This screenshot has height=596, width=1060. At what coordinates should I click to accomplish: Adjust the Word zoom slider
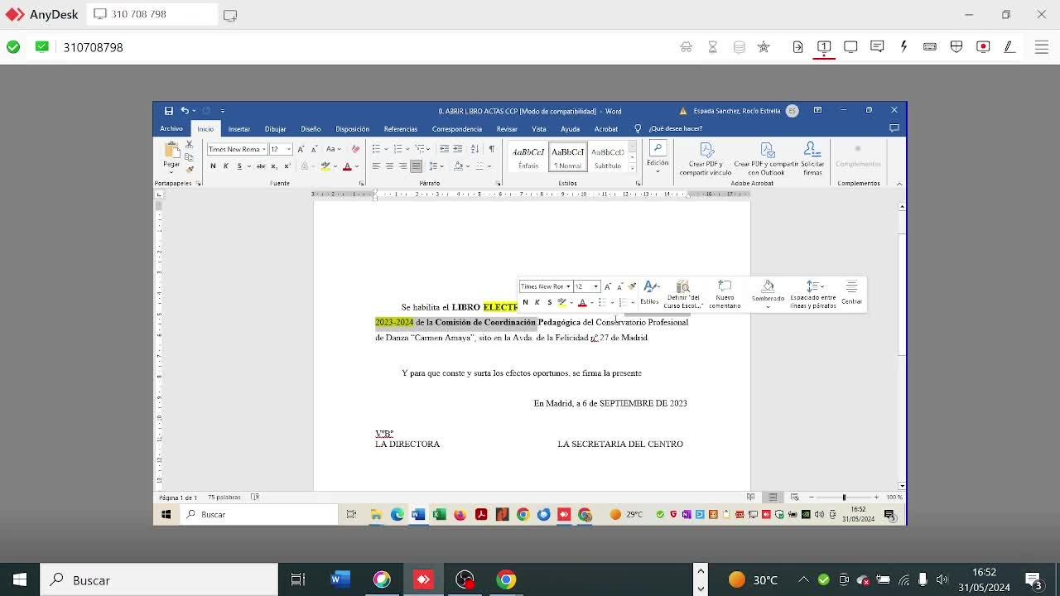(844, 497)
